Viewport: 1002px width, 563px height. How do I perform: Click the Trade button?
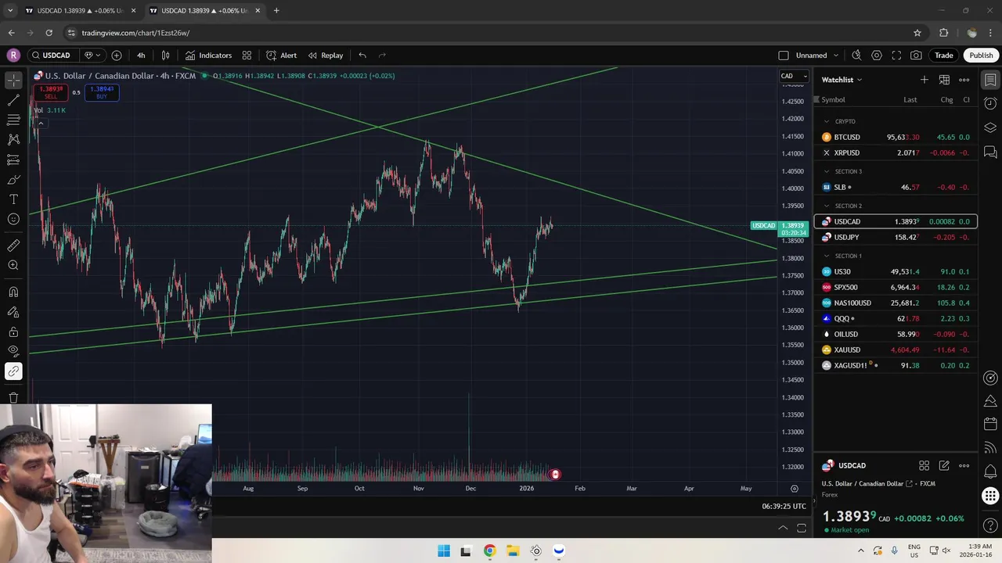[943, 56]
